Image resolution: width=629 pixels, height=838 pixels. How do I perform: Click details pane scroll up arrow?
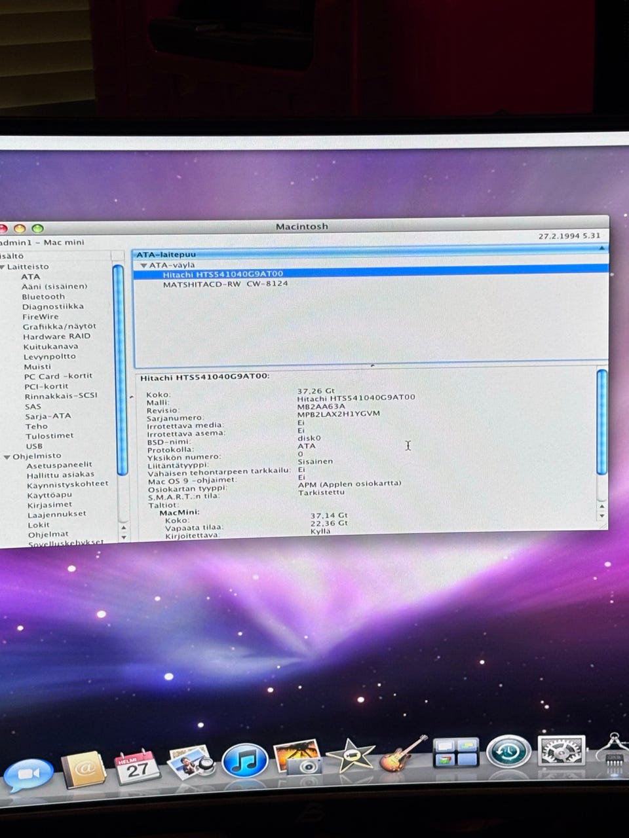click(603, 506)
